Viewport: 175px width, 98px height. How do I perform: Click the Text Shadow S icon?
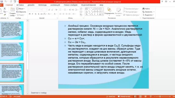pyautogui.click(x=39, y=14)
